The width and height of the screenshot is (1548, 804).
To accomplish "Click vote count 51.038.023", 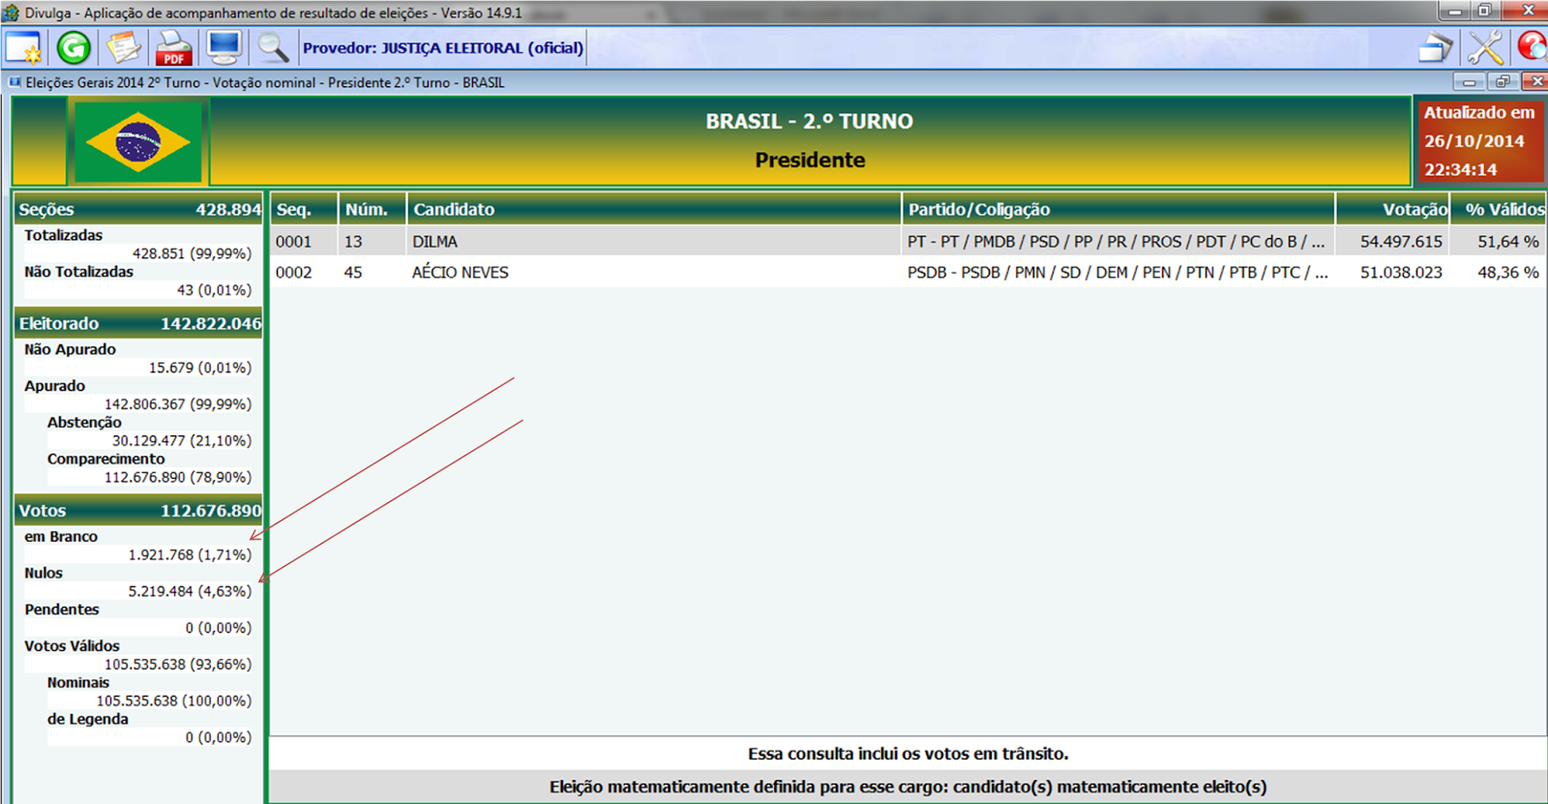I will 1401,272.
